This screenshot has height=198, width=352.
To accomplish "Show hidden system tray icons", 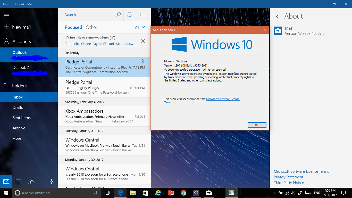I will [274, 193].
